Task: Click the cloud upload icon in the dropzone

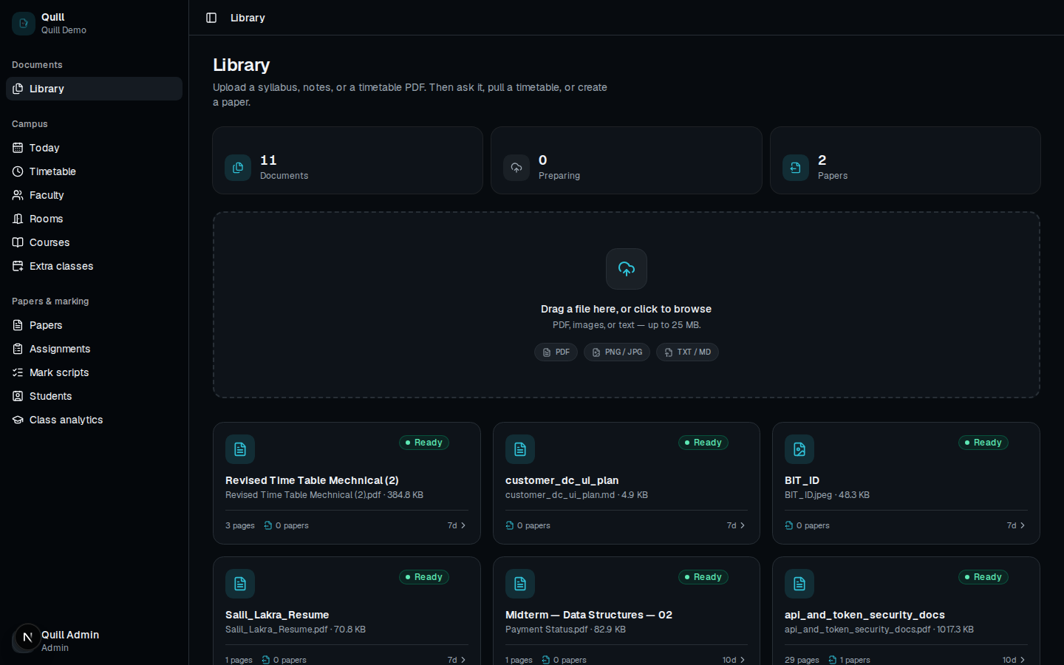Action: tap(627, 269)
